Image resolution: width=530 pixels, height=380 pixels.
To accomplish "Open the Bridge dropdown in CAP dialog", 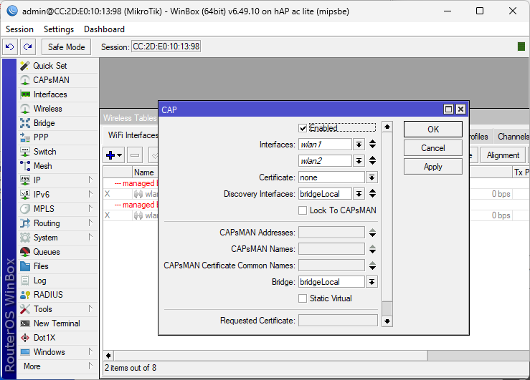I will (x=372, y=282).
